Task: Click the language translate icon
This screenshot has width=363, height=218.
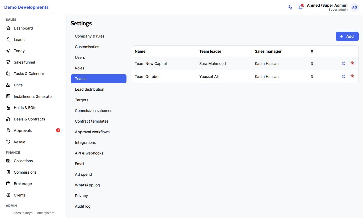Action: point(290,7)
